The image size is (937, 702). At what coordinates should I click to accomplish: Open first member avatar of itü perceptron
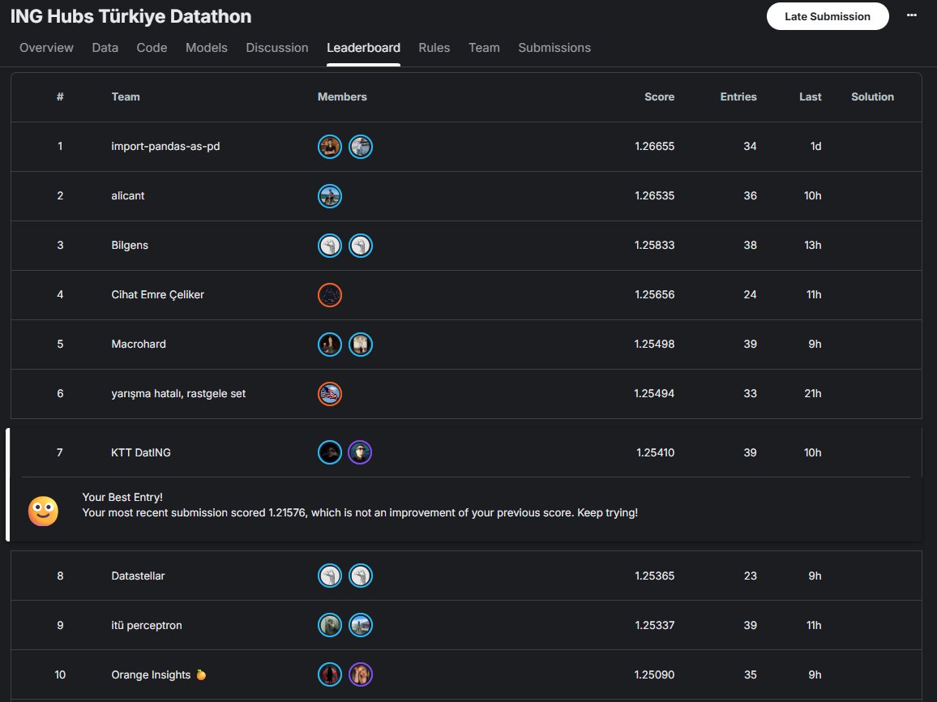coord(330,626)
